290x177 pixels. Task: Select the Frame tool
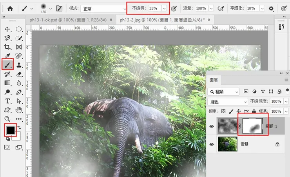[19, 47]
